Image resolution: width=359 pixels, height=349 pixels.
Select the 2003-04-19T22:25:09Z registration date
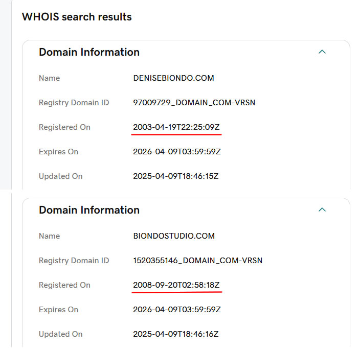[x=177, y=127]
